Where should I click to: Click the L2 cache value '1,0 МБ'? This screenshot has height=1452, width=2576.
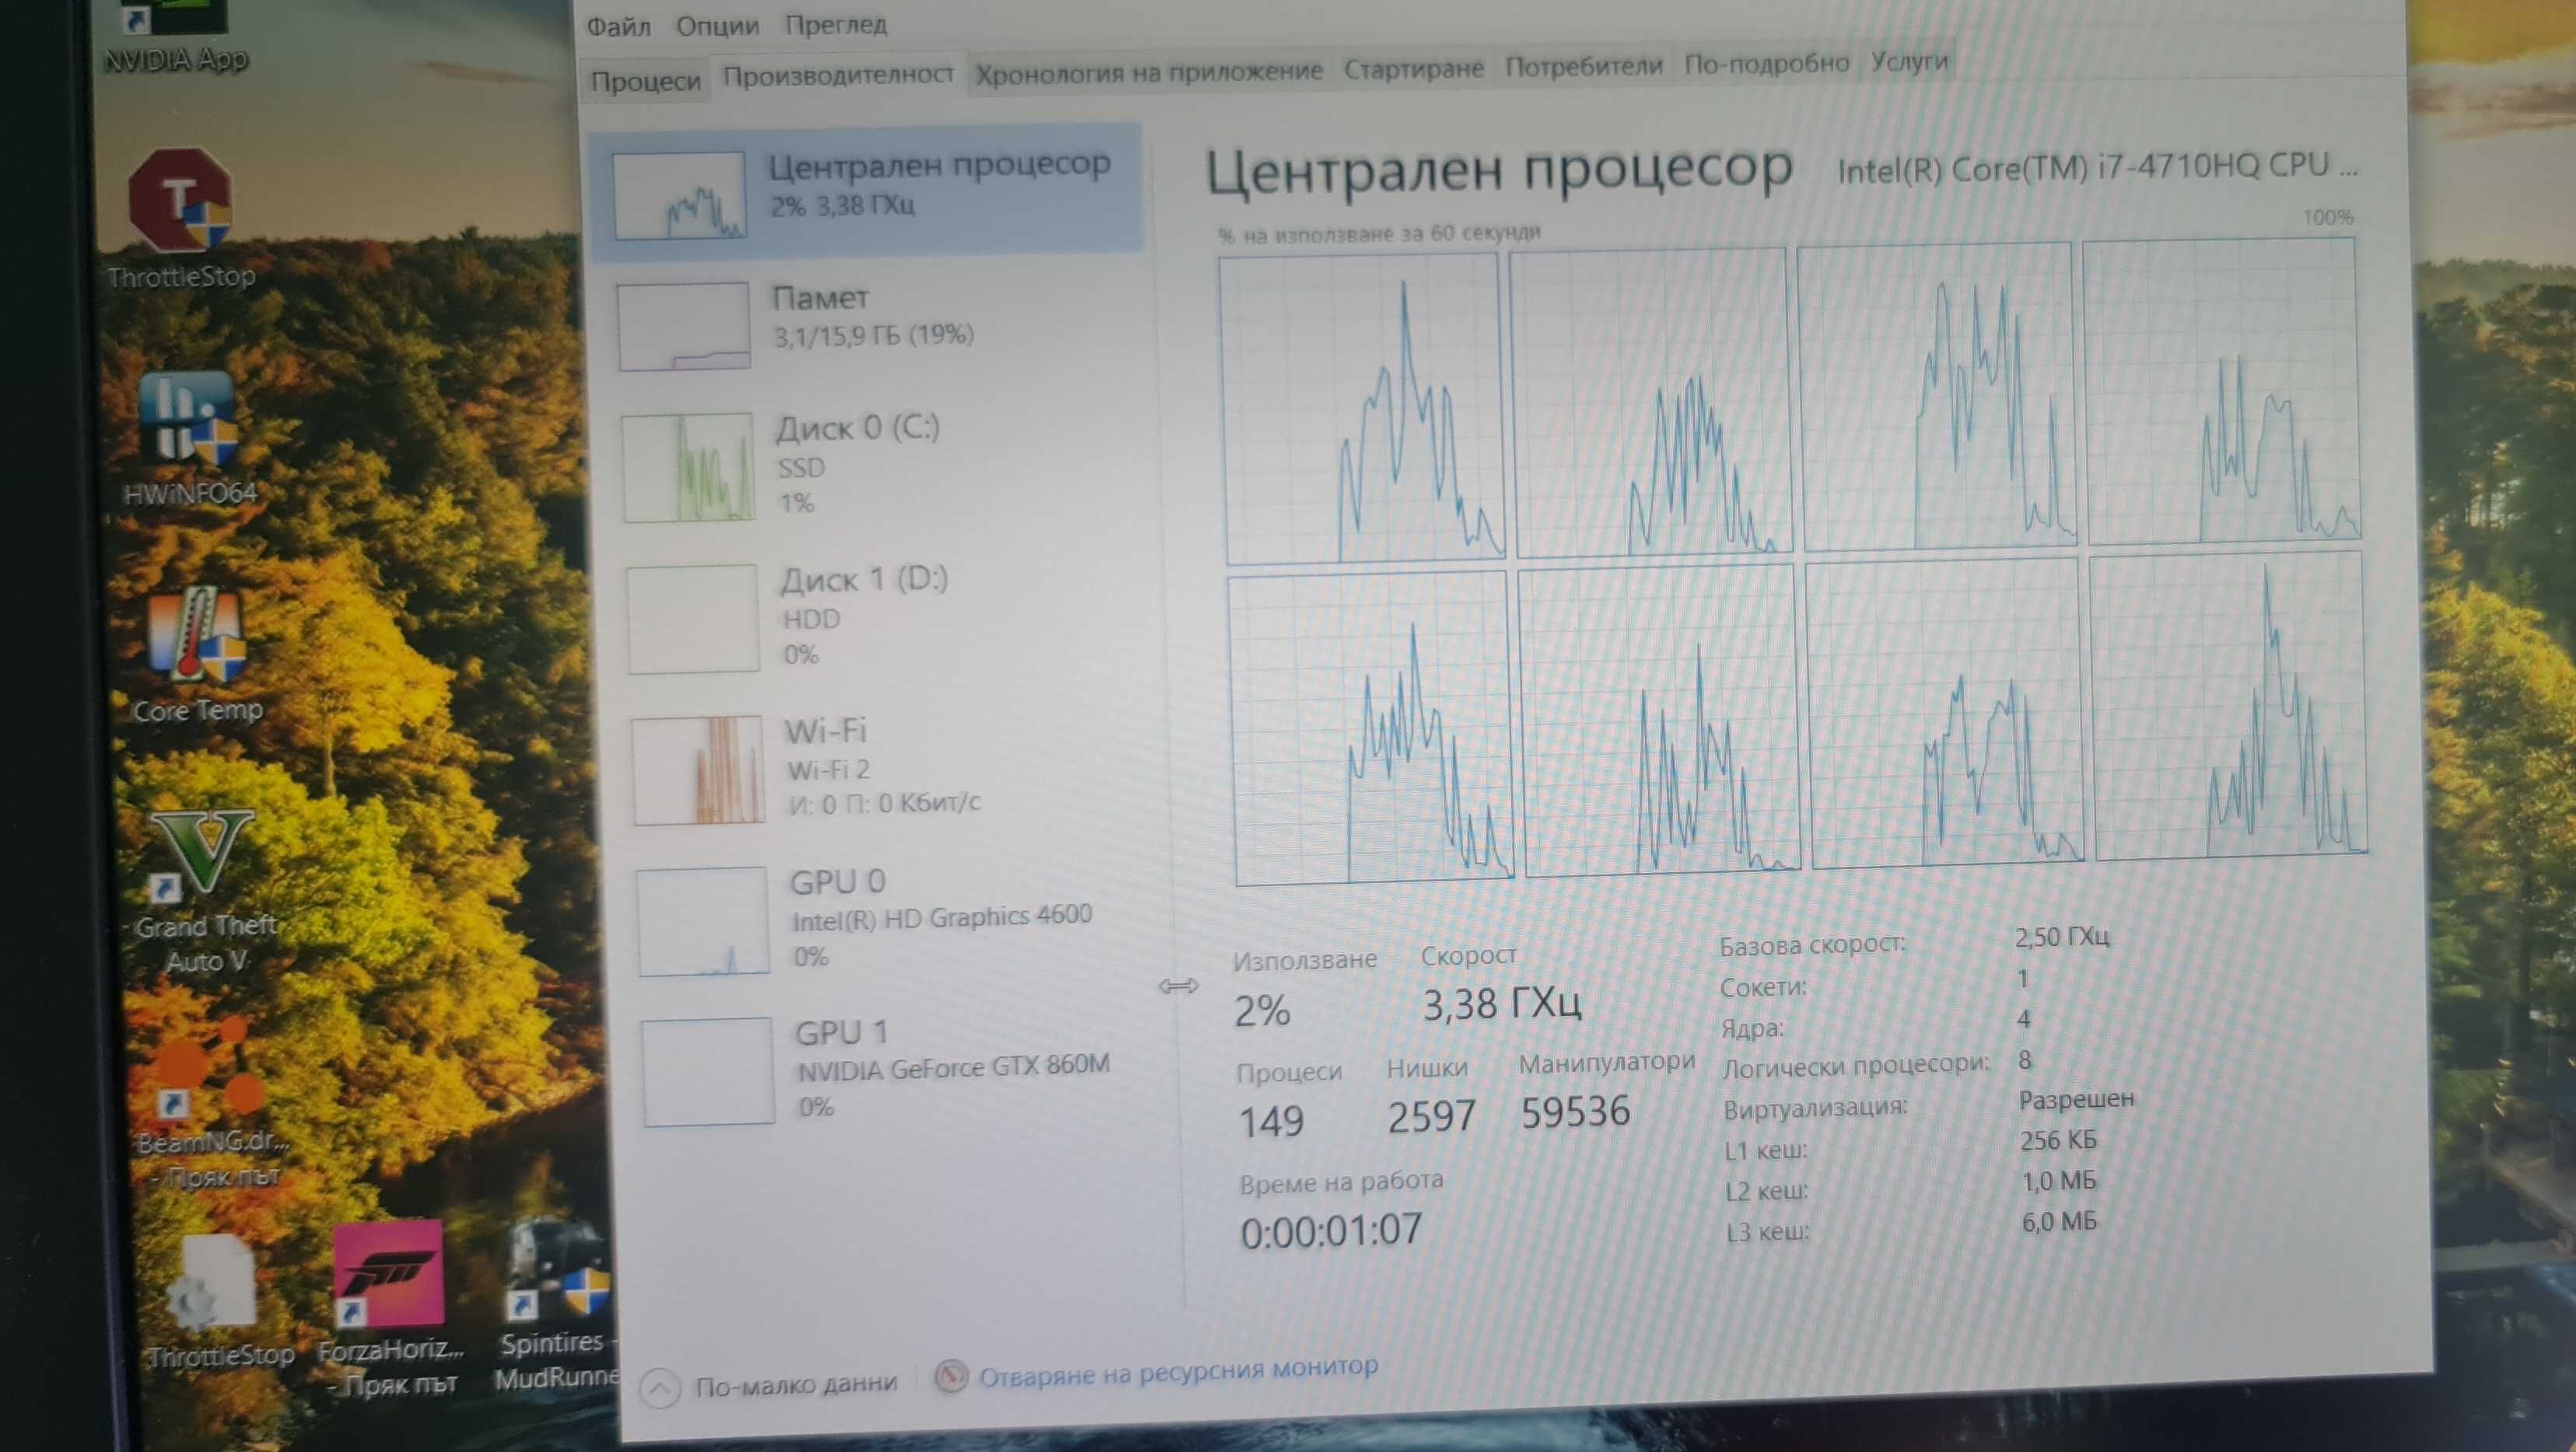pyautogui.click(x=2058, y=1181)
